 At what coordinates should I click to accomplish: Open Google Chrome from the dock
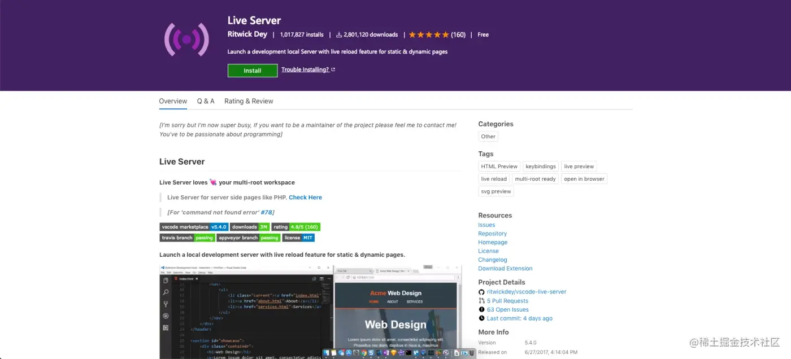pyautogui.click(x=364, y=353)
